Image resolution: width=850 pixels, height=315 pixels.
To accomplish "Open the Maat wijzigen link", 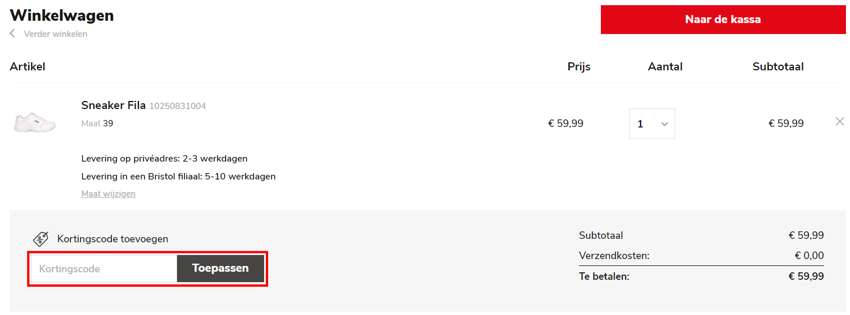I will coord(108,194).
